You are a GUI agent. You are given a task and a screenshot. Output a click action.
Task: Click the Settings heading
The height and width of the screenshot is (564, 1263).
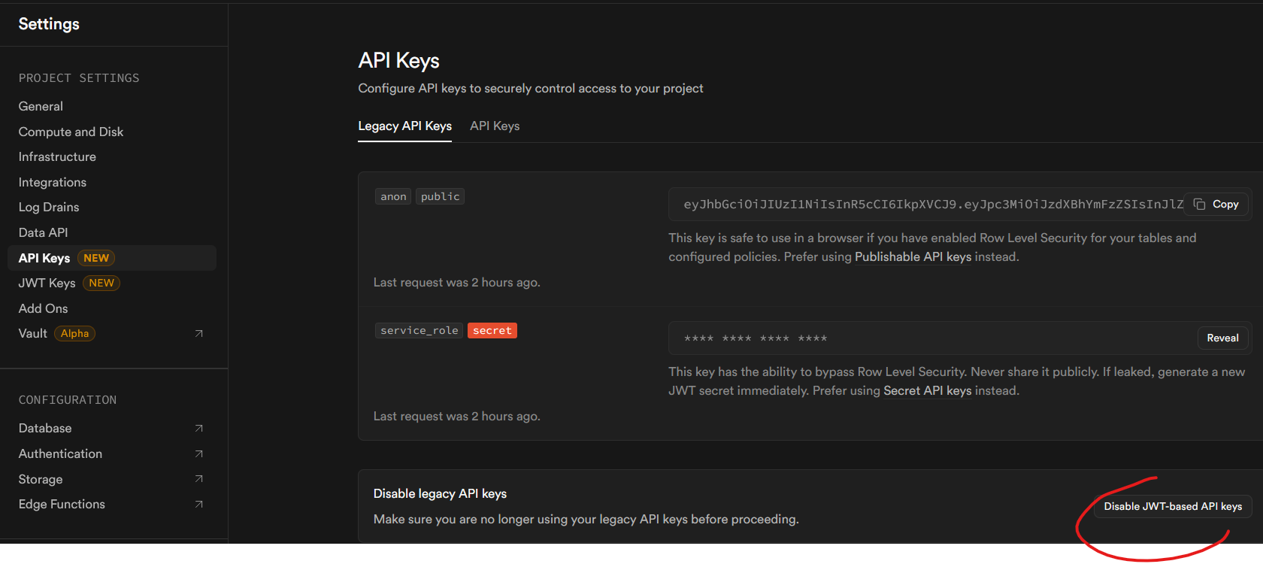49,23
